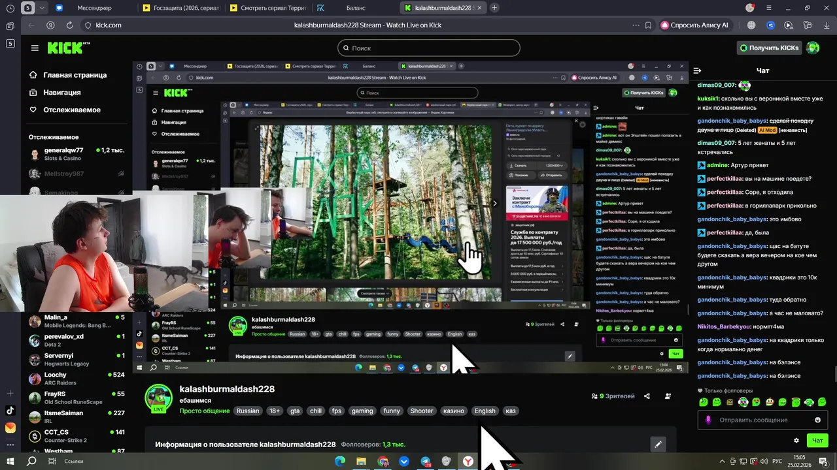
Task: Share the stream via share icon
Action: coord(647,396)
